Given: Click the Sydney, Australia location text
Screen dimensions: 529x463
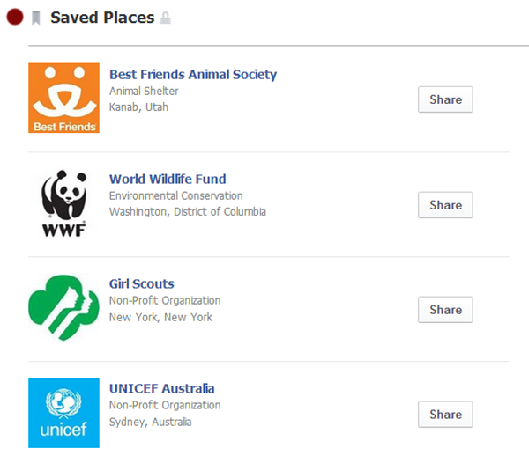Looking at the screenshot, I should 151,422.
